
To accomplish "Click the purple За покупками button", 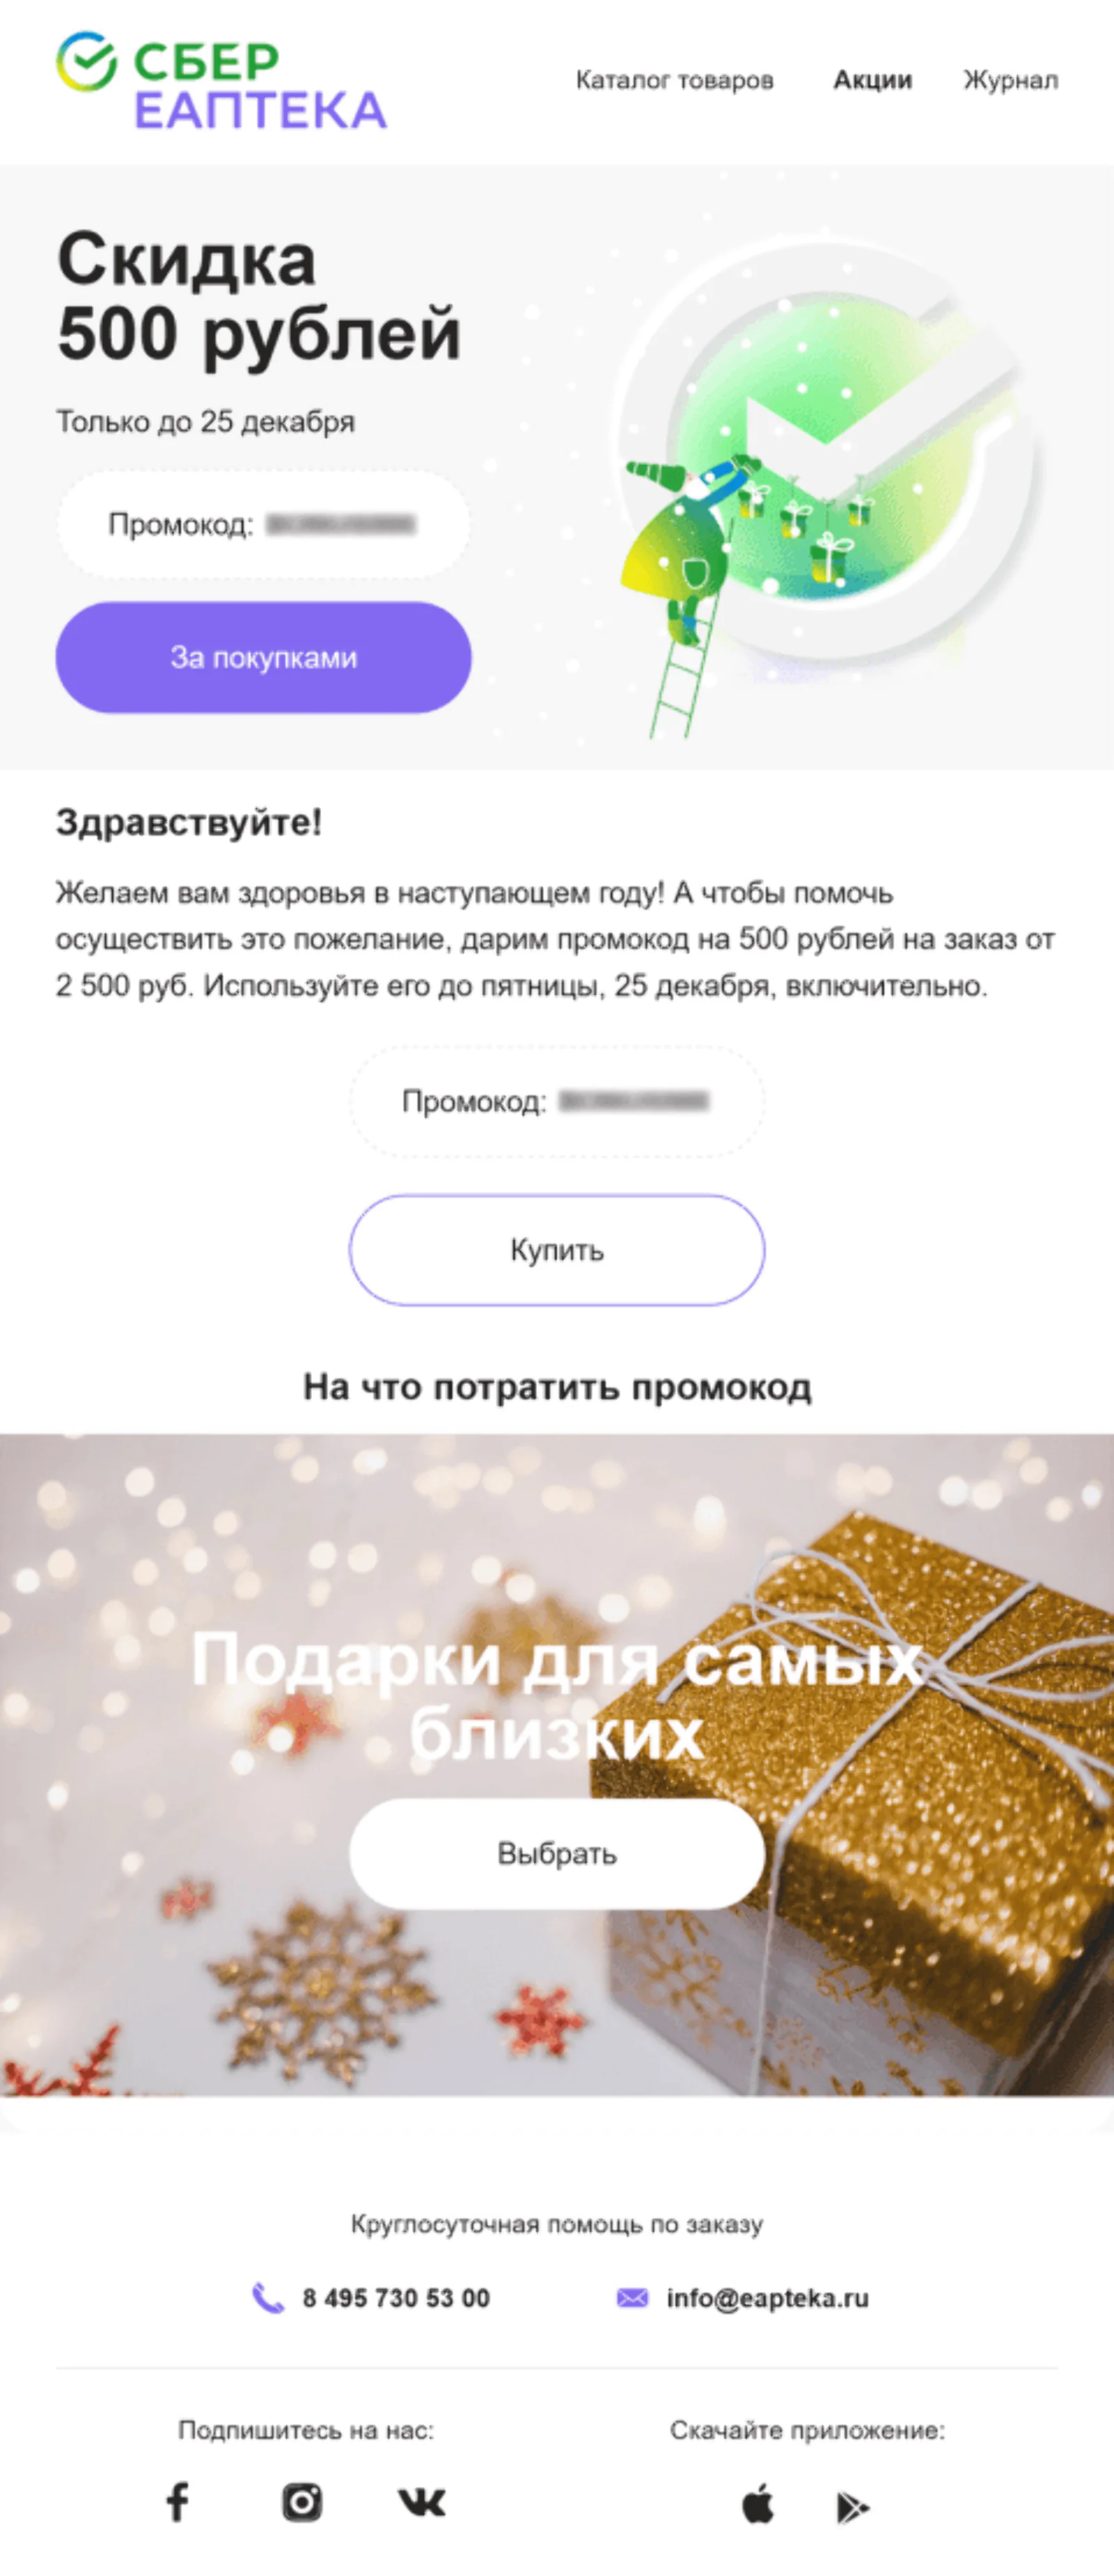I will point(263,657).
